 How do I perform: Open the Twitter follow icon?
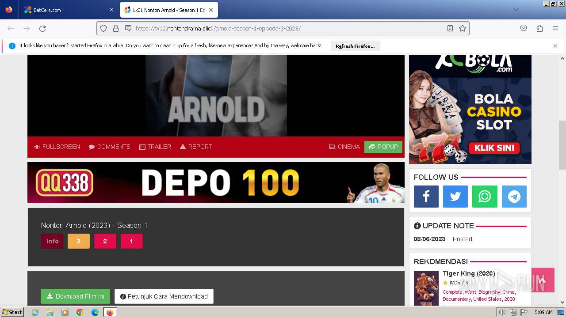(x=455, y=197)
